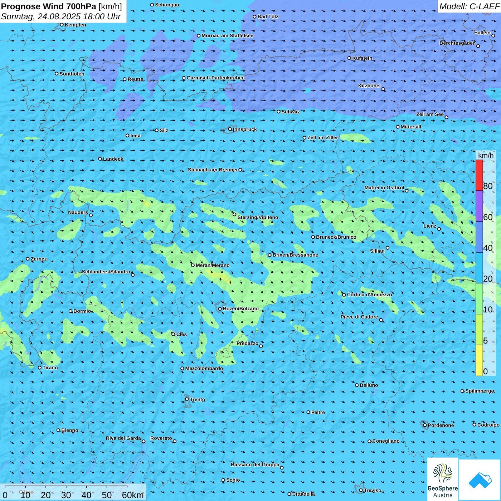Image resolution: width=501 pixels, height=501 pixels.
Task: Click the date 'Sonntag, 24.08.2025 18:00 Uhr'
Action: (61, 16)
